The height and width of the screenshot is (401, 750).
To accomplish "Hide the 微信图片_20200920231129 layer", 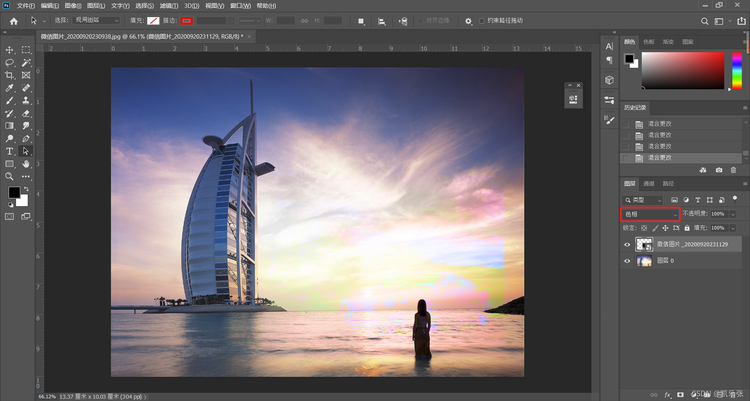I will 627,244.
